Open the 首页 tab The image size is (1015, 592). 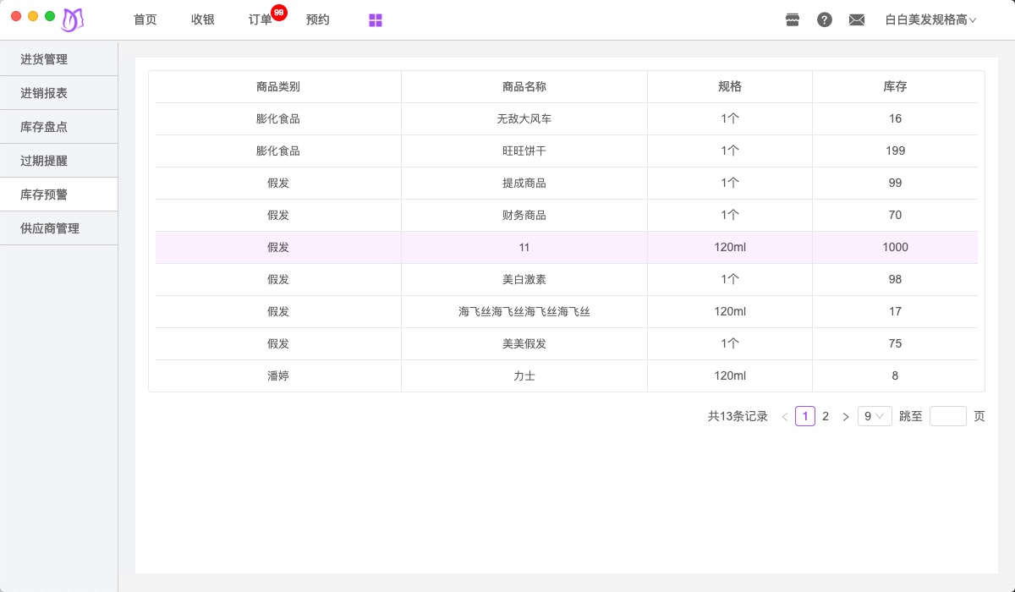coord(145,19)
